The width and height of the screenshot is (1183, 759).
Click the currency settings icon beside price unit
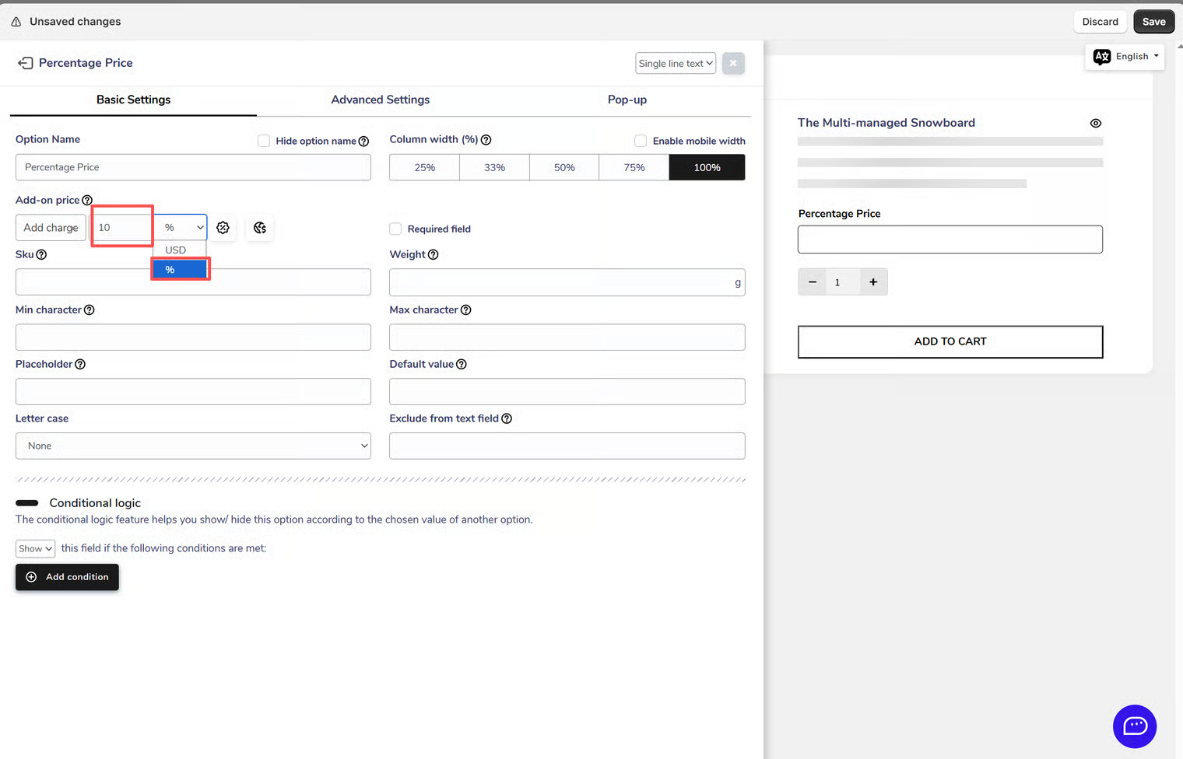(x=260, y=228)
